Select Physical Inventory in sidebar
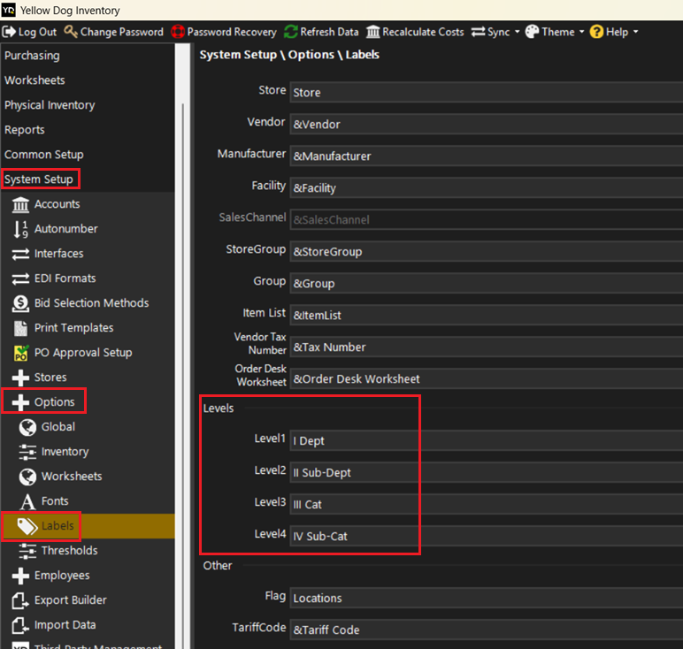Viewport: 683px width, 649px height. (50, 105)
